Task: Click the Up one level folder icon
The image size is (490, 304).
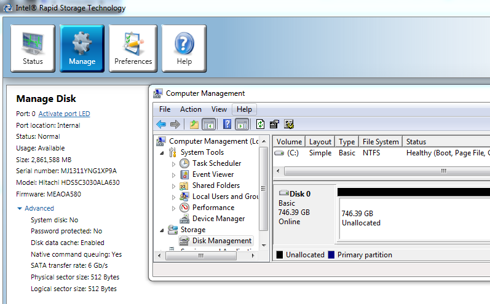Action: point(194,125)
